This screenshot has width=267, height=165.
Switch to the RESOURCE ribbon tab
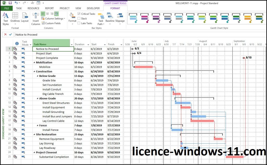tap(33, 8)
